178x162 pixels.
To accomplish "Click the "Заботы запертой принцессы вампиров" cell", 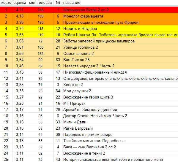I will click(120, 41).
